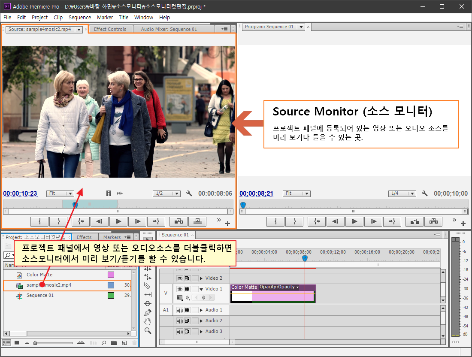Toggle Video 1 track output eye
Viewport: 472px width, 357px height.
[180, 289]
